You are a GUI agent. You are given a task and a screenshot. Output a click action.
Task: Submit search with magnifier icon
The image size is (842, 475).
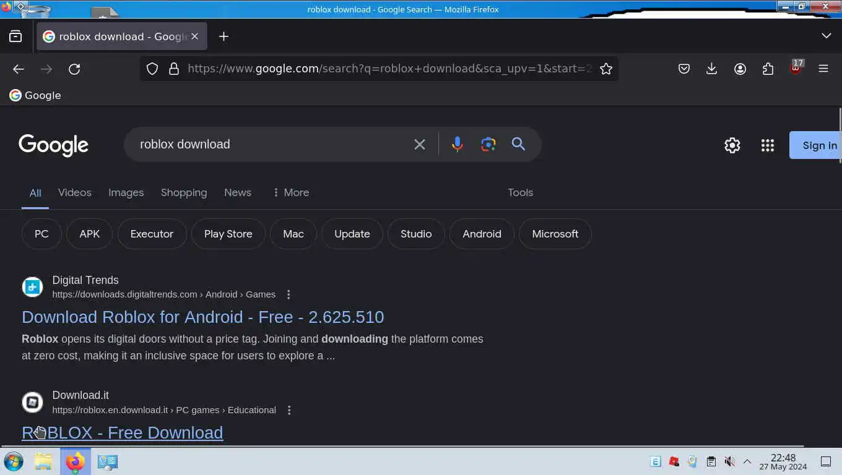tap(518, 144)
